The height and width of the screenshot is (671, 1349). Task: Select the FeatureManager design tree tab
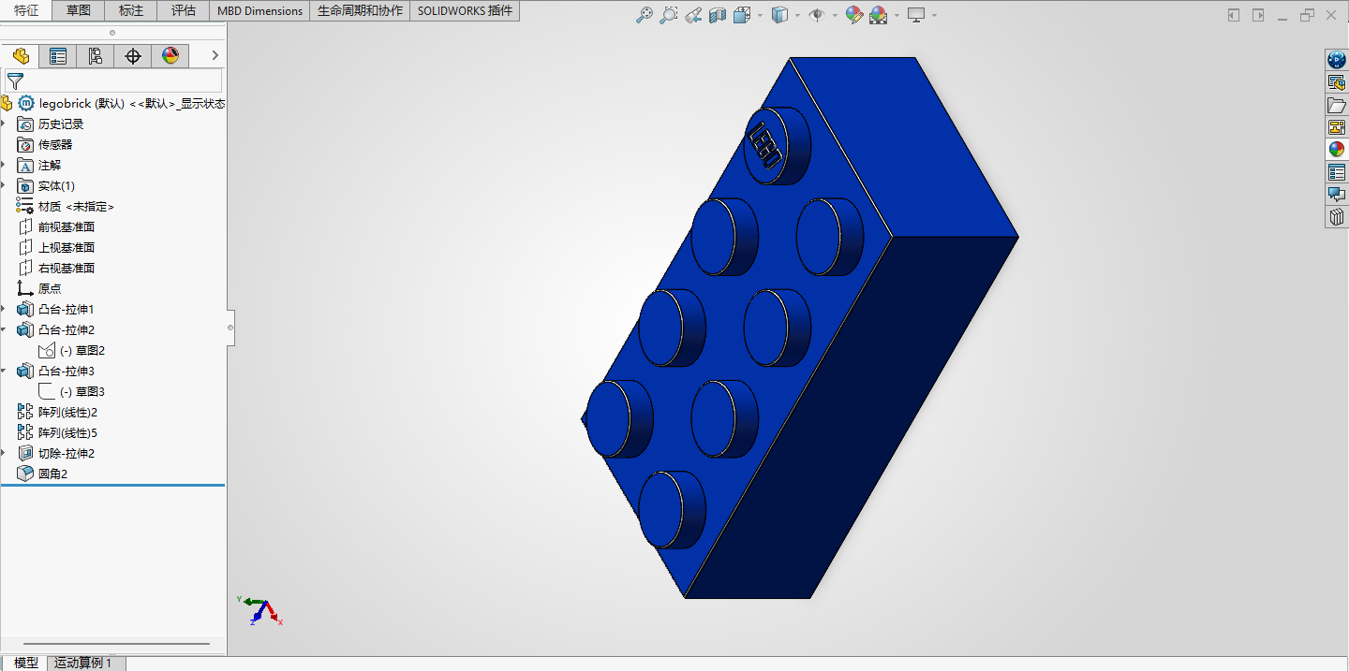point(21,56)
